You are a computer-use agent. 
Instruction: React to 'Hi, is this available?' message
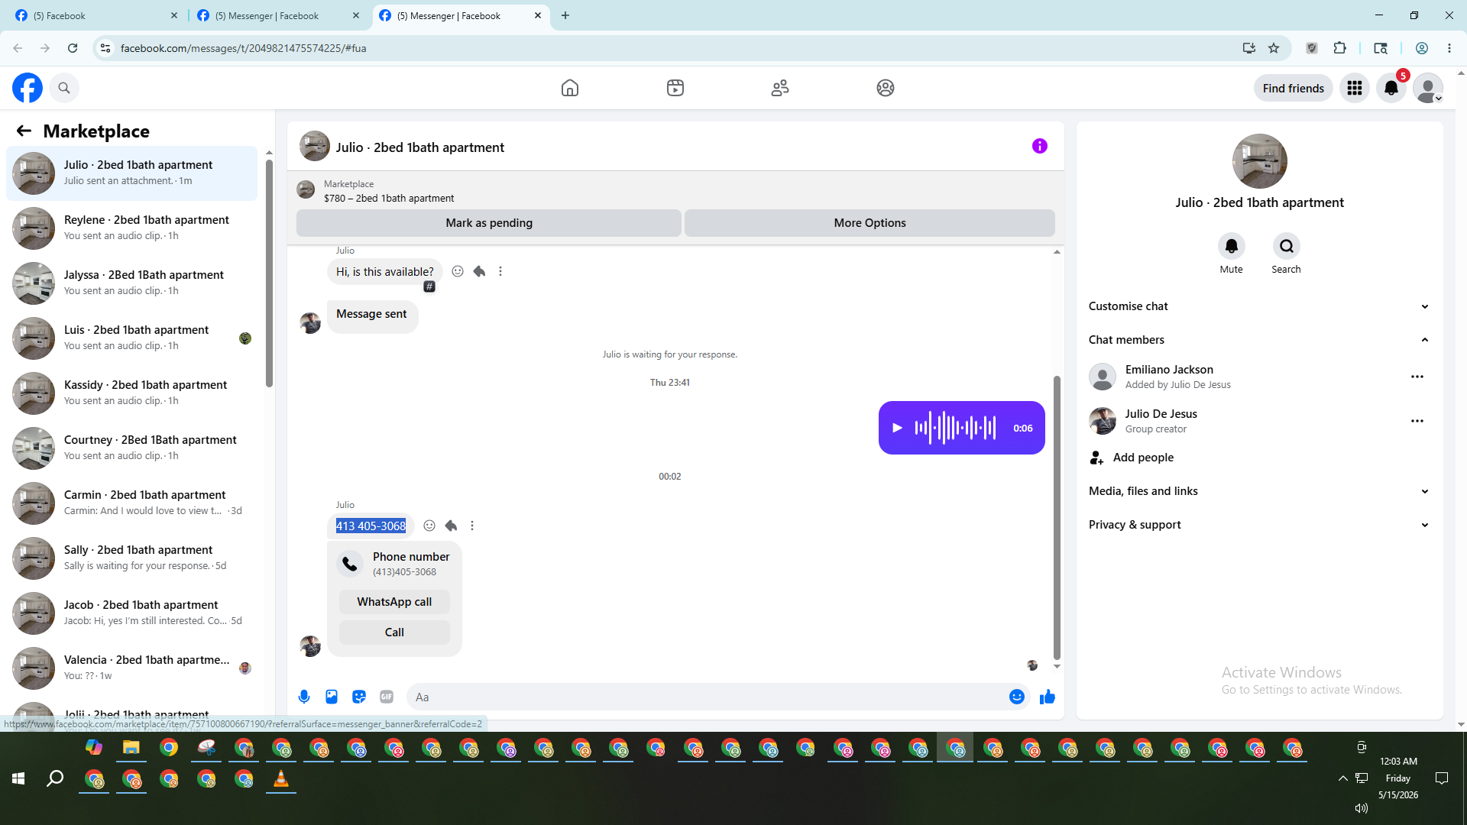click(458, 271)
